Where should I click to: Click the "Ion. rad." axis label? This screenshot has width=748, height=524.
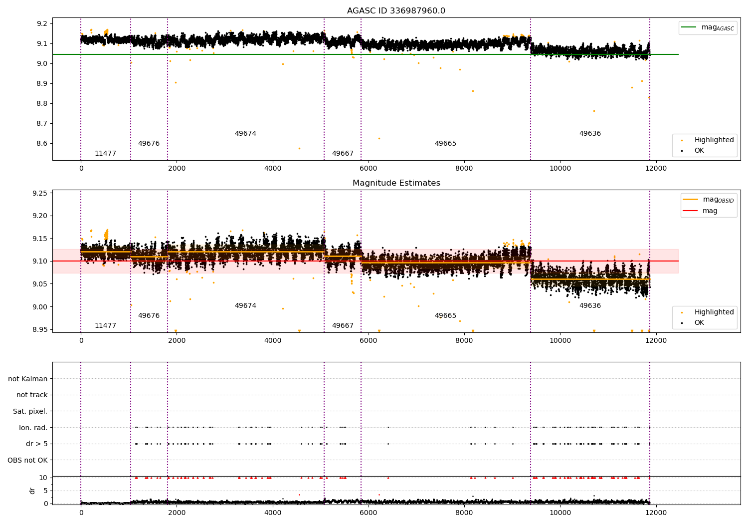coord(33,428)
